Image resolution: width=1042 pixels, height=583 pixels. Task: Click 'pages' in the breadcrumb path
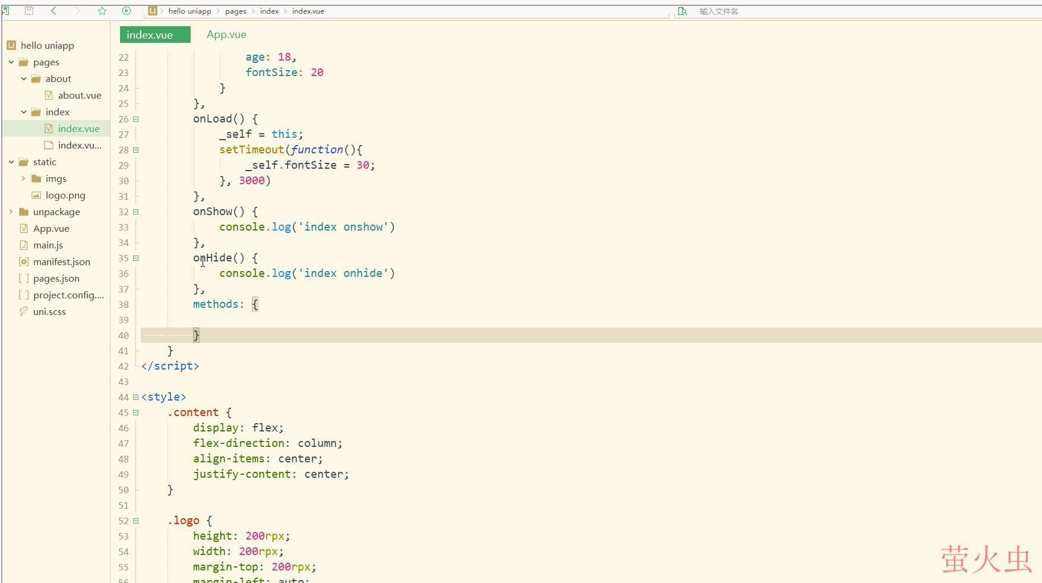[236, 11]
